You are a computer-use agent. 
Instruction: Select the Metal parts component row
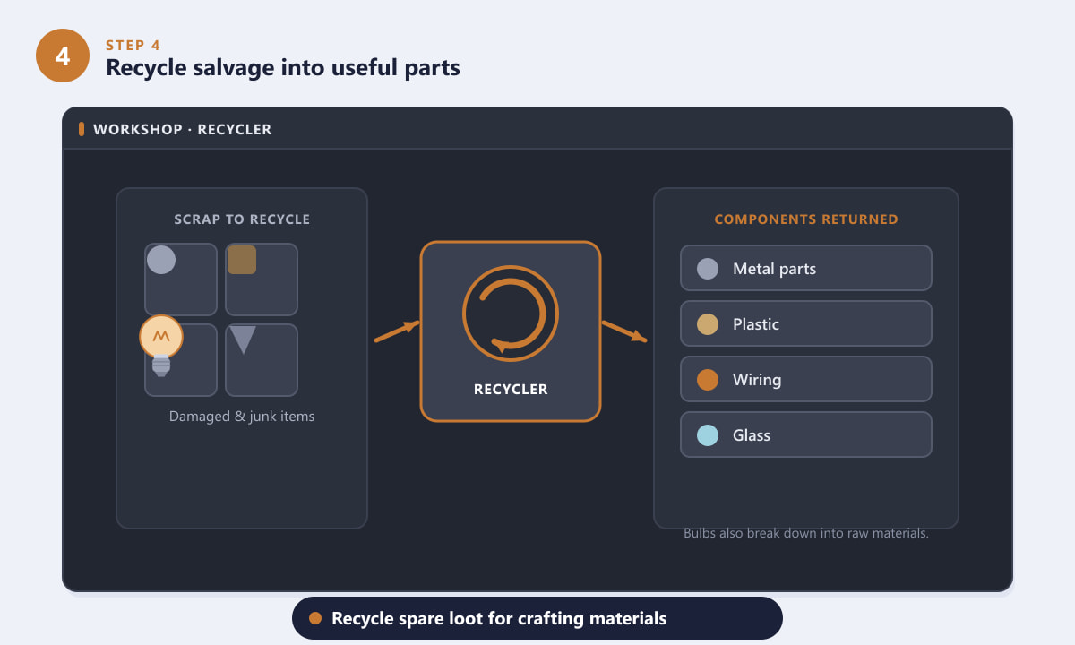point(806,269)
